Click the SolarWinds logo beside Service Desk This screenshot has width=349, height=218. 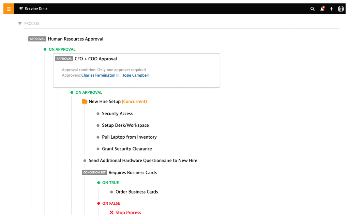pos(21,9)
